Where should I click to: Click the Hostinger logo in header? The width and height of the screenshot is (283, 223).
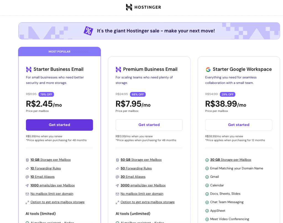tap(143, 7)
